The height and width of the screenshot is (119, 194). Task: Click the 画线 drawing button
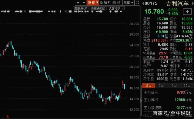click(x=116, y=3)
